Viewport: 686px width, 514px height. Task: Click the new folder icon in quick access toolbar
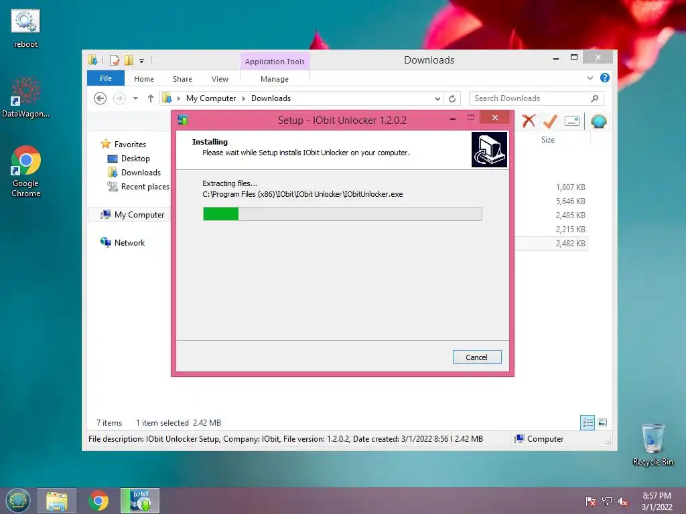point(129,60)
